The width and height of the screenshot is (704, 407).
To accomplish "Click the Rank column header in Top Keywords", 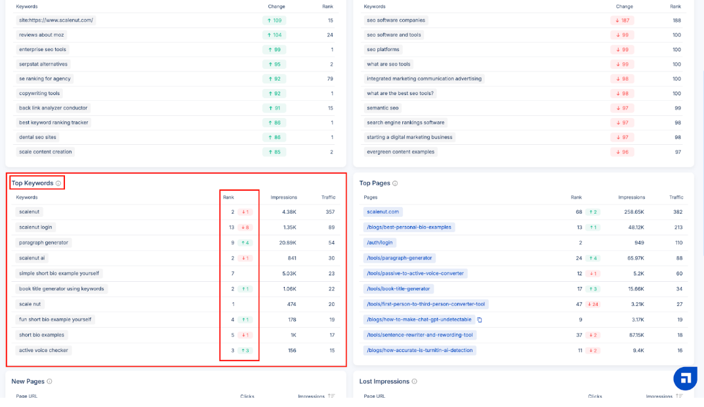I will 228,197.
